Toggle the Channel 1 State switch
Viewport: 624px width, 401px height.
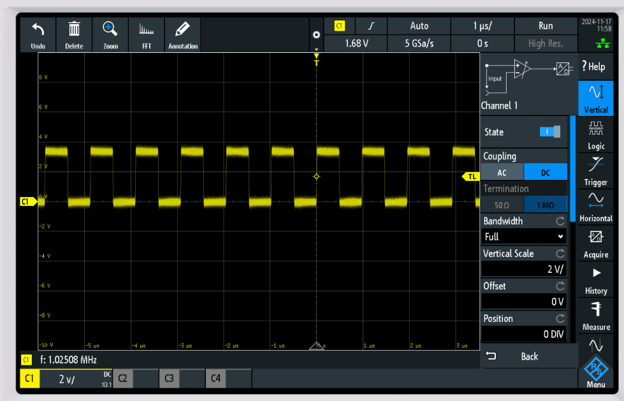point(550,132)
